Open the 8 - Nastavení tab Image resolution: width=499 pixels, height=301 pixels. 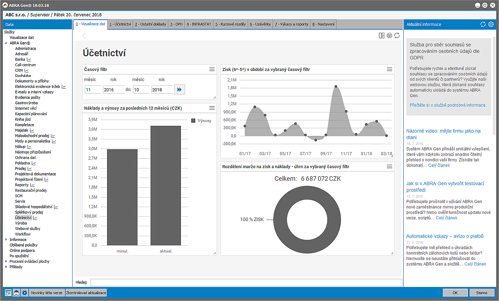click(324, 24)
